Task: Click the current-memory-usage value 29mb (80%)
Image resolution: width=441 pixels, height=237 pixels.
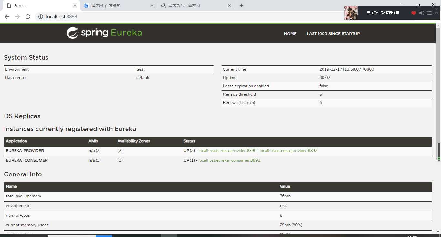Action: point(291,225)
